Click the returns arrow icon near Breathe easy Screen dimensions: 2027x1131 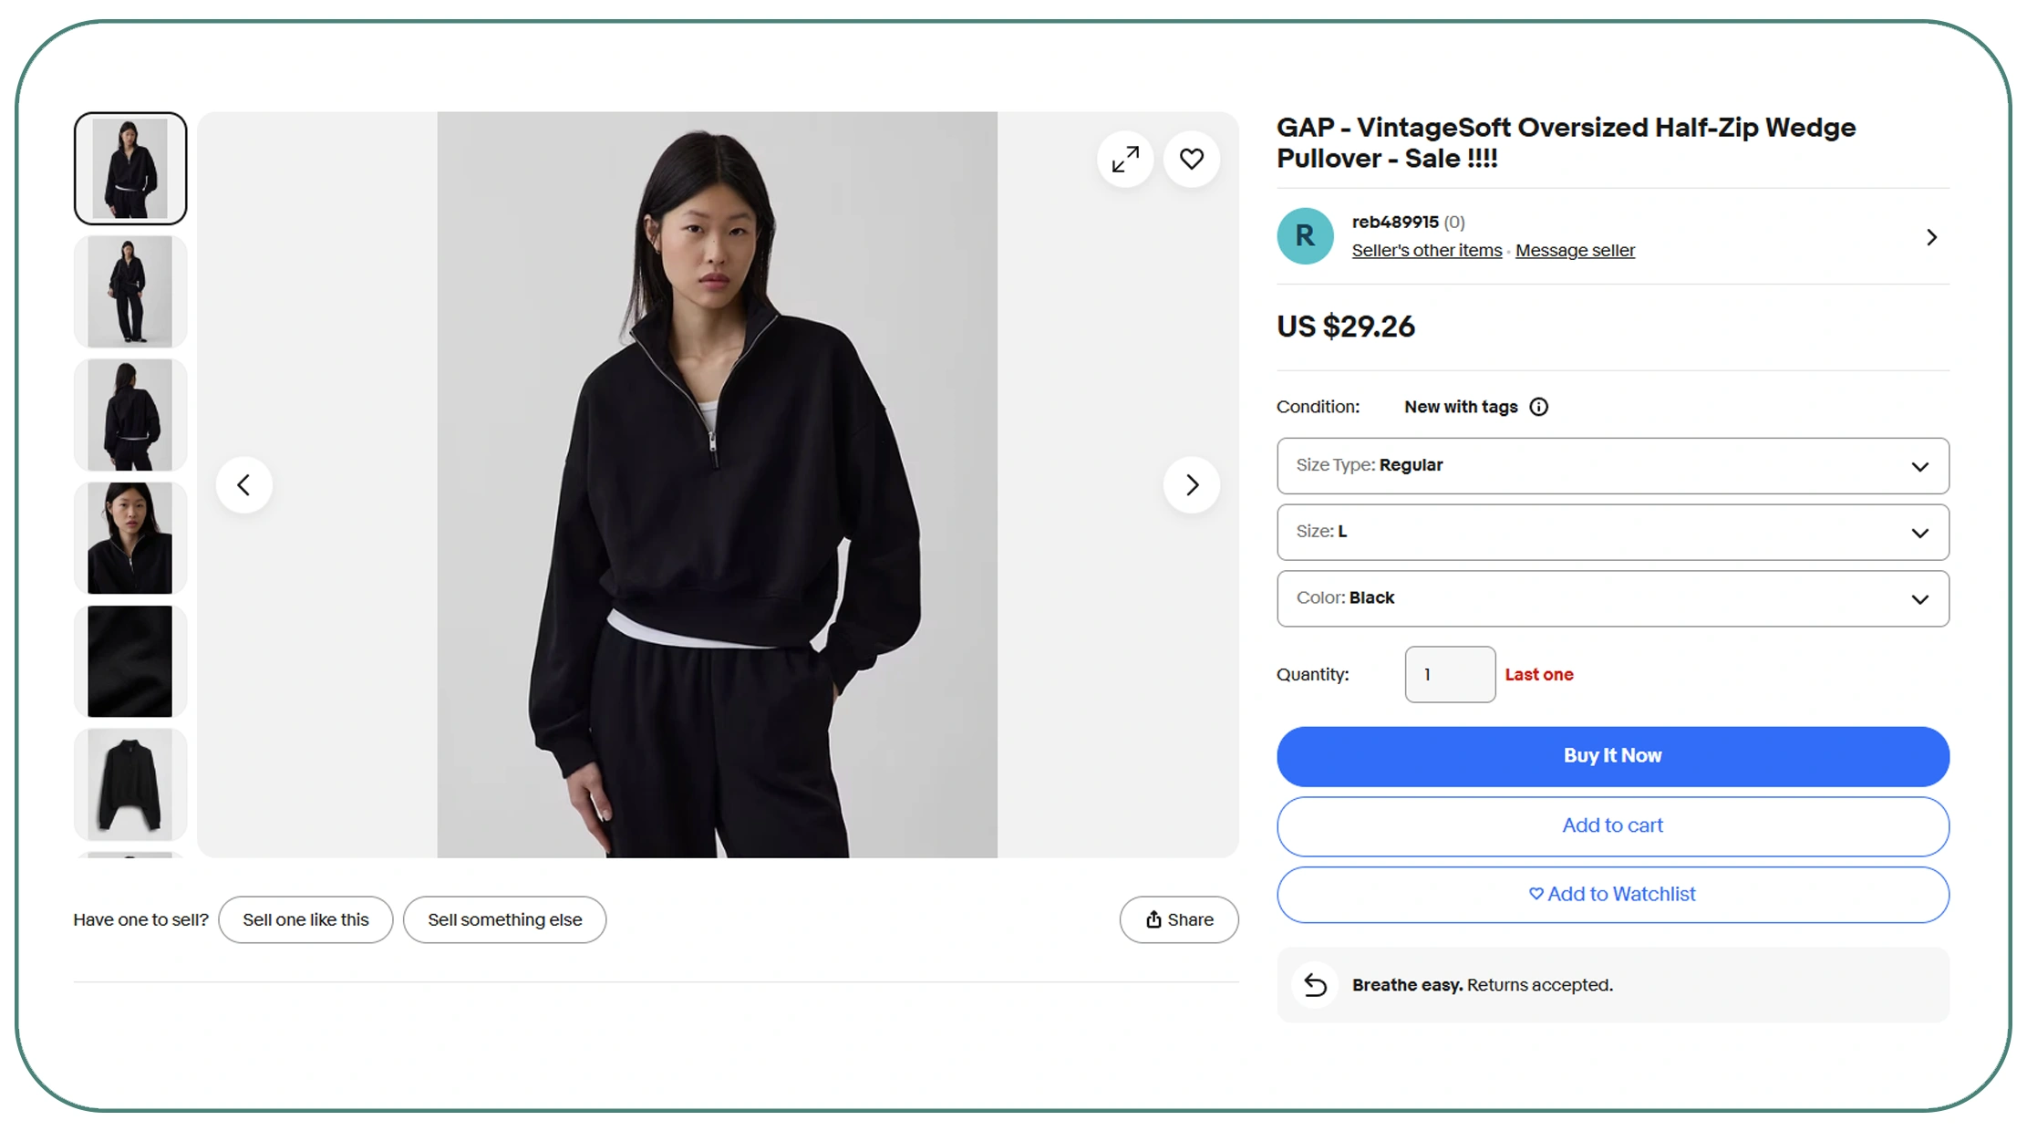click(1314, 985)
